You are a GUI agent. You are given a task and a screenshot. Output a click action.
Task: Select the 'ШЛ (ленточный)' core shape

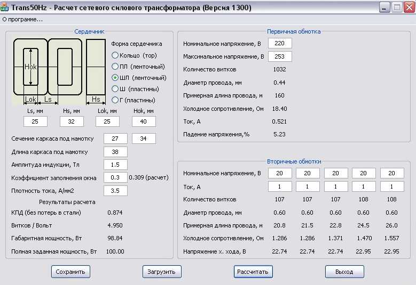click(x=139, y=78)
